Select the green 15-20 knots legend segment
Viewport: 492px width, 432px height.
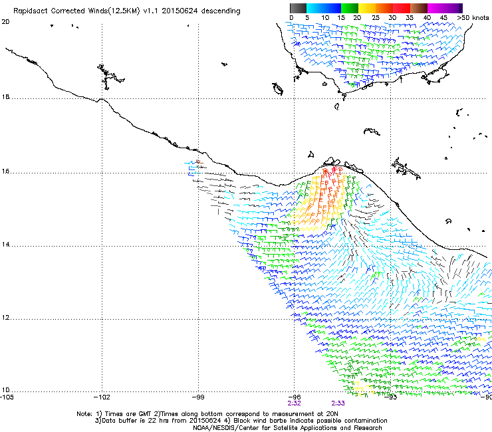[x=350, y=8]
